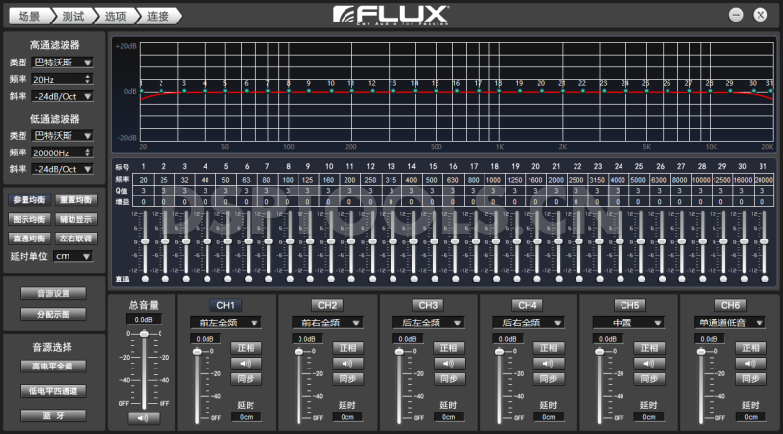Mute the master volume speaker icon
The height and width of the screenshot is (434, 783).
[143, 418]
